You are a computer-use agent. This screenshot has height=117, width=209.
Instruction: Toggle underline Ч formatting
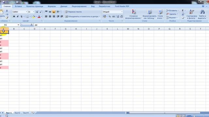pos(21,17)
